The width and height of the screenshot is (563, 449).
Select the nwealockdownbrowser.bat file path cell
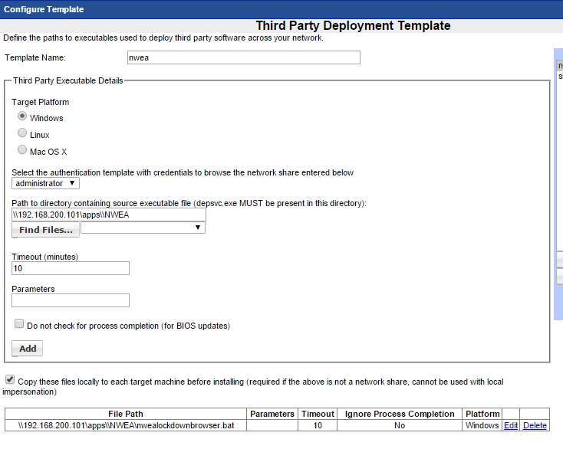tap(125, 425)
